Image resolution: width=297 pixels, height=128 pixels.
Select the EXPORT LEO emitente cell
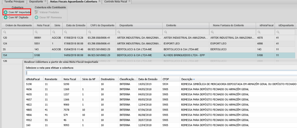[x=186, y=43]
